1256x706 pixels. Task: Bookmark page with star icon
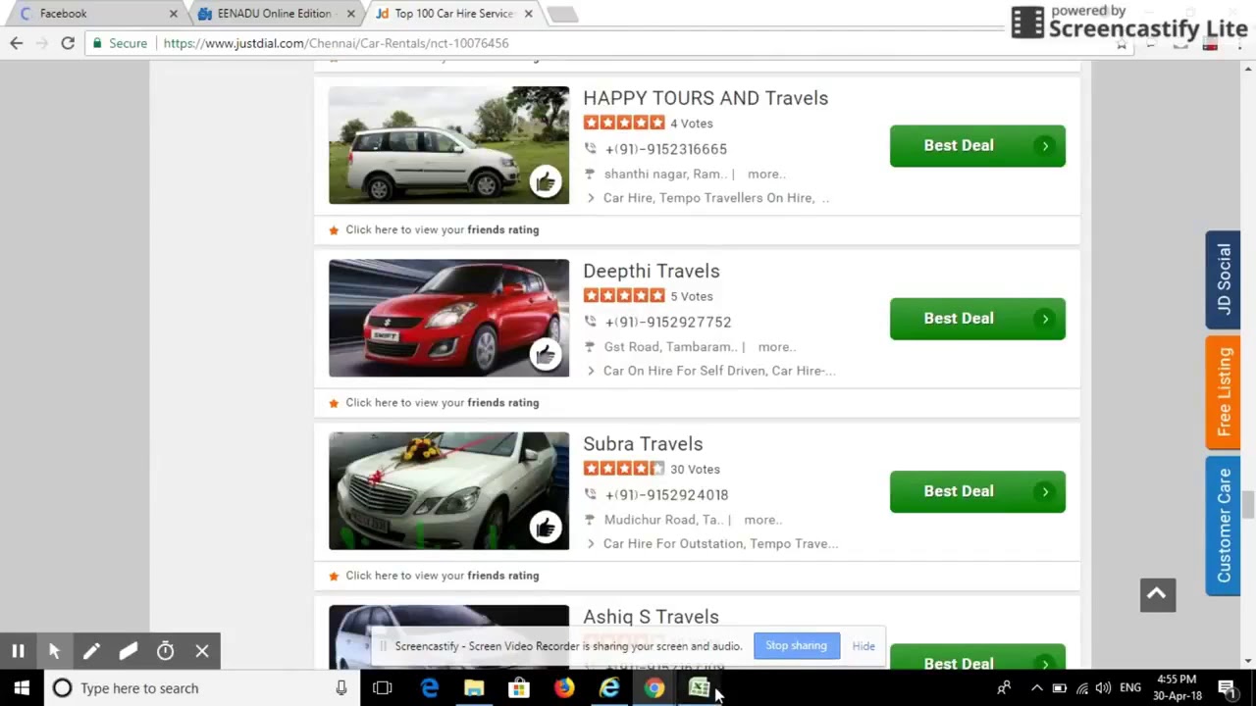tap(1122, 43)
